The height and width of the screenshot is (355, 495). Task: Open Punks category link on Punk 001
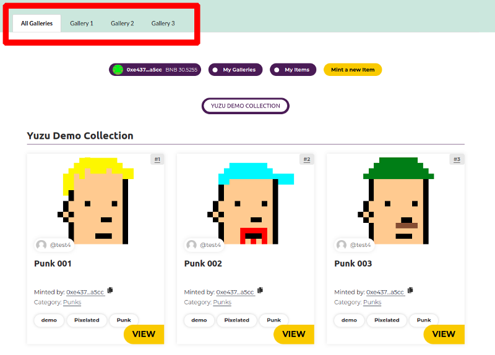[x=72, y=303]
